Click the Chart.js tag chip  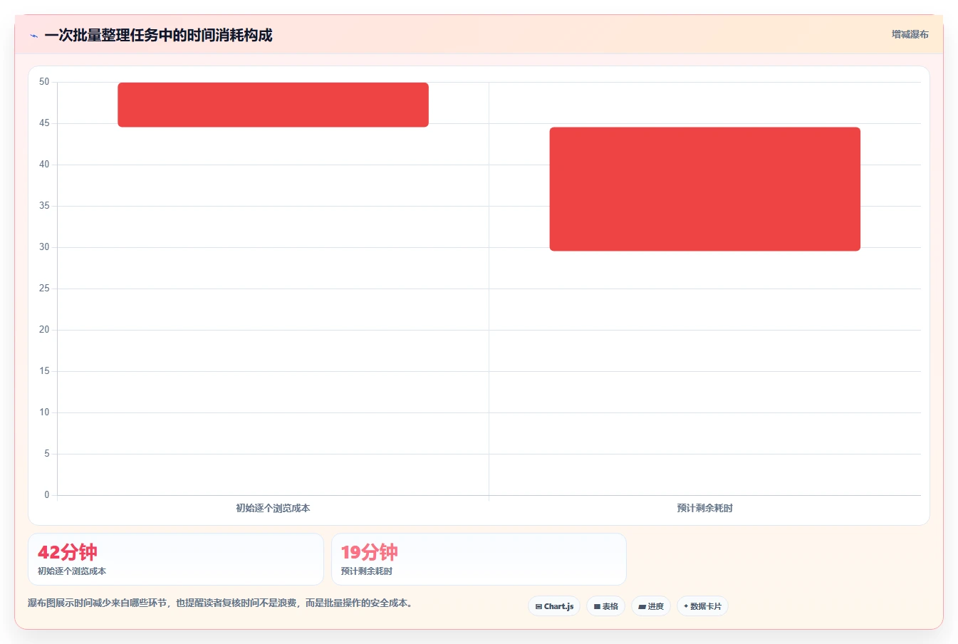[x=554, y=606]
